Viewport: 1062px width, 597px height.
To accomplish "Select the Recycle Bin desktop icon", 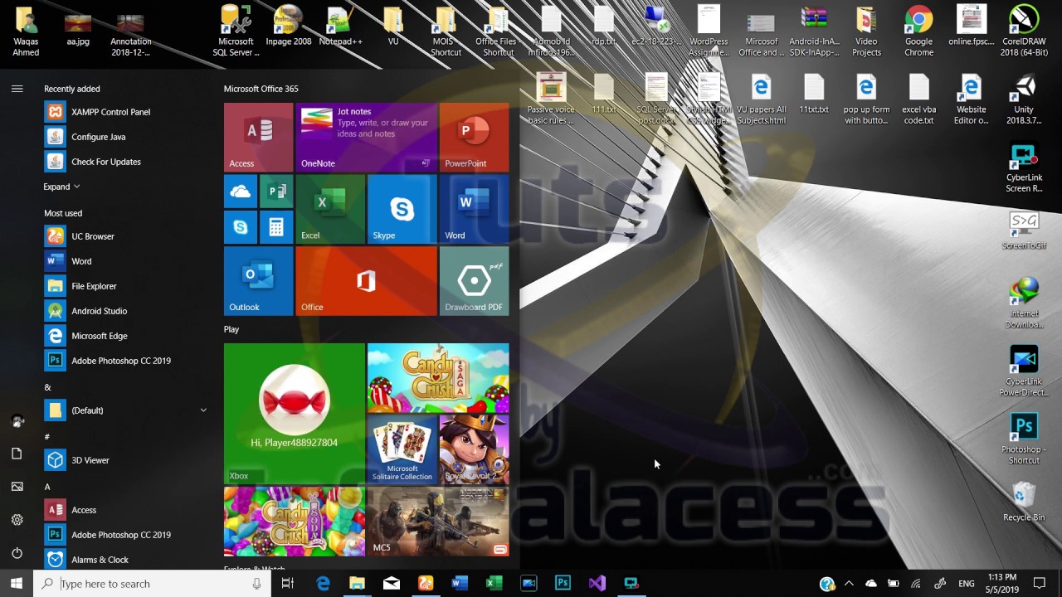I will (x=1024, y=502).
